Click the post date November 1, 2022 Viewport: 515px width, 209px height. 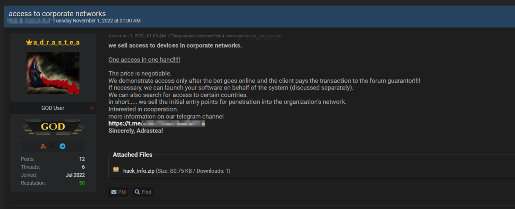pyautogui.click(x=137, y=36)
